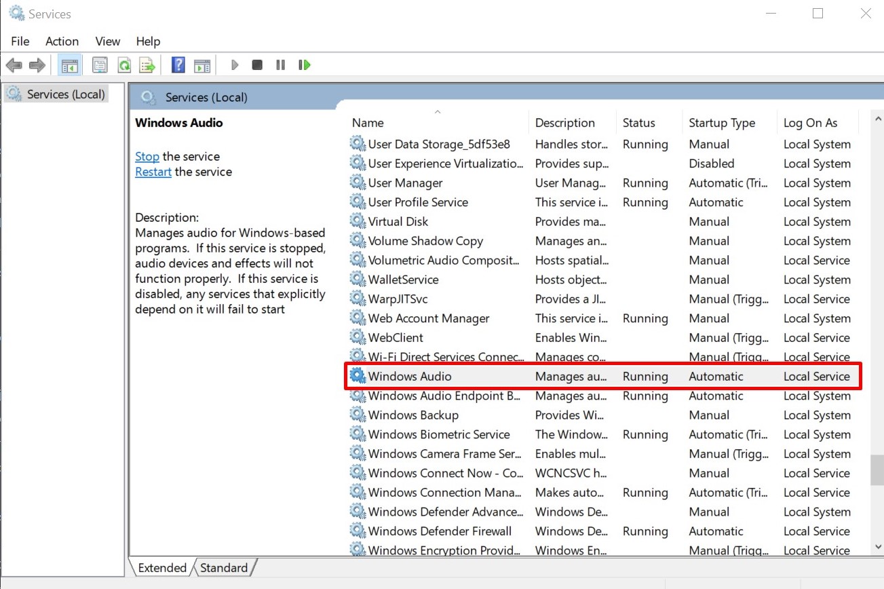Viewport: 884px width, 589px height.
Task: Toggle Show/Hide Console Tree icon
Action: point(69,65)
